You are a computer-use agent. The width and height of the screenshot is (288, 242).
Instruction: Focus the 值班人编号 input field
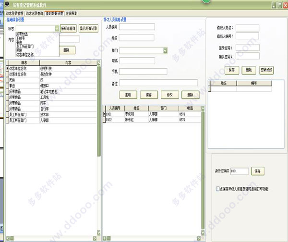[x=247, y=36]
